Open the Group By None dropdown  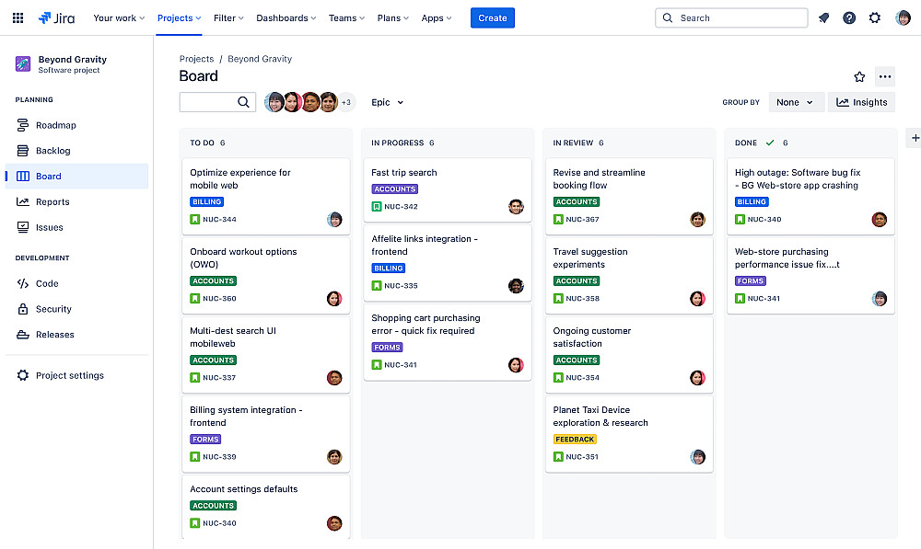point(796,102)
